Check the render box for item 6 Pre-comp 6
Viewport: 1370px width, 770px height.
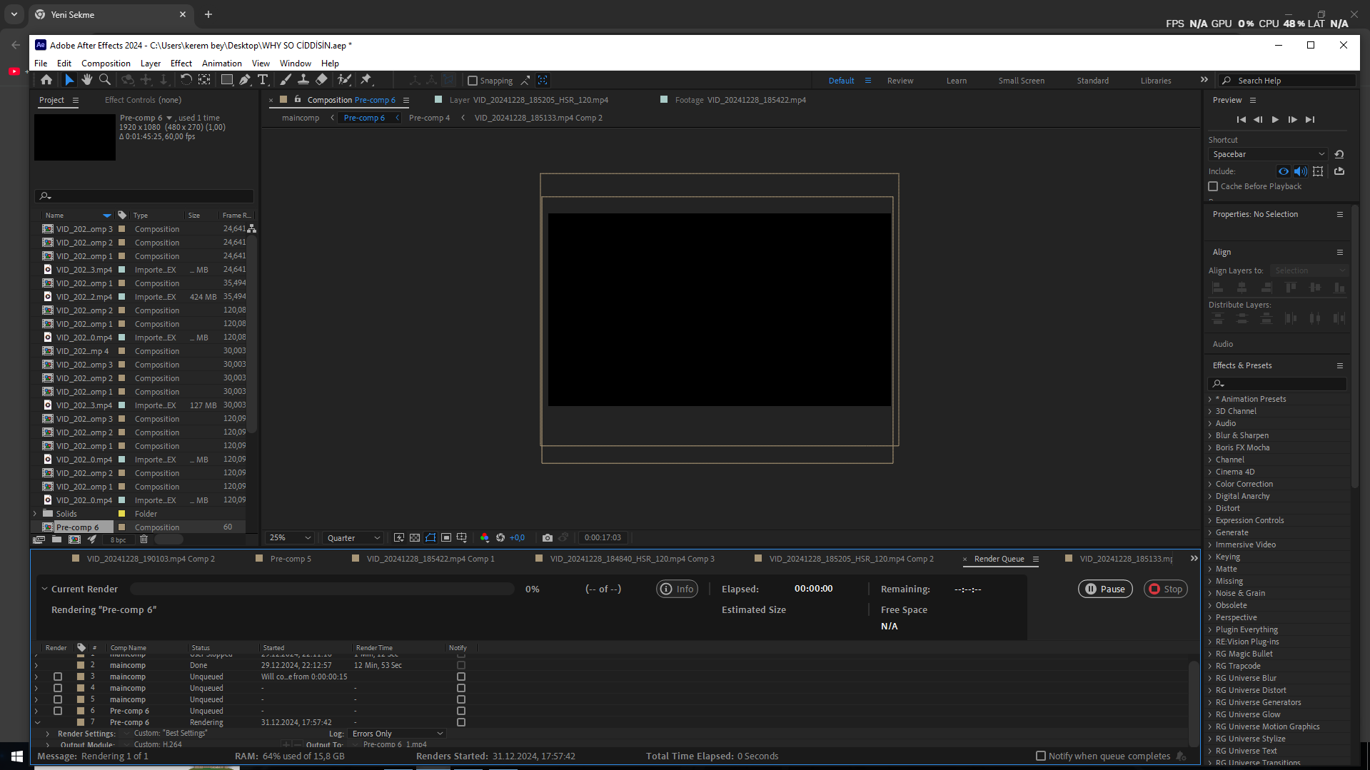[x=58, y=711]
